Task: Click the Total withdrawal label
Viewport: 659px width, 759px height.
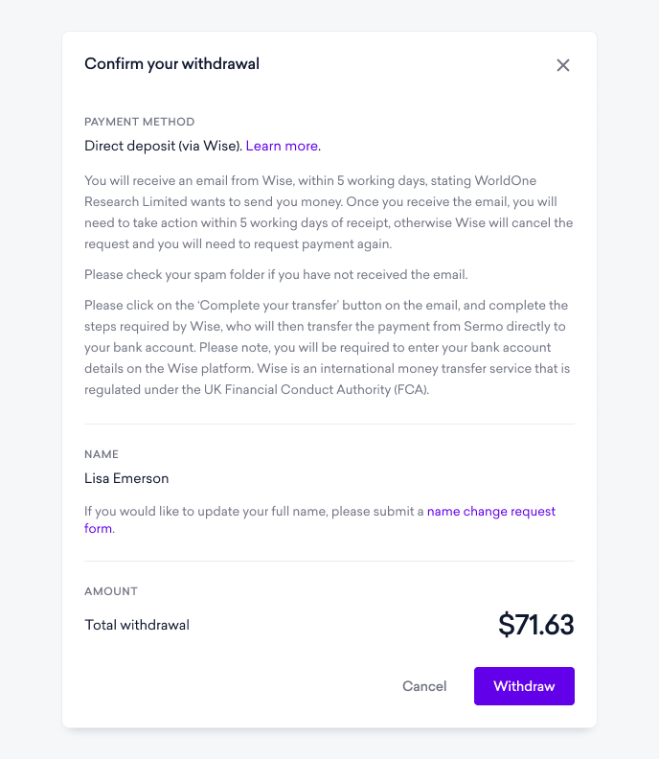Action: (137, 625)
